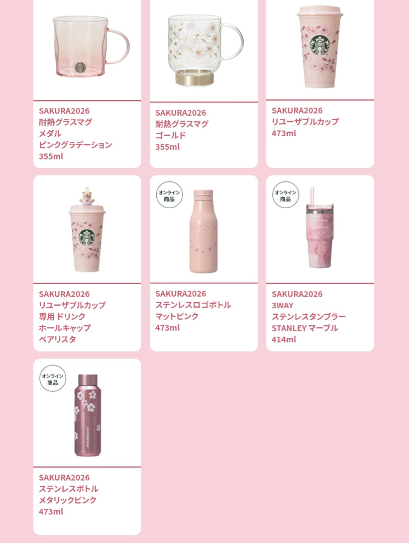The image size is (409, 543).
Task: Open the gold-base sakura glass mug image
Action: click(206, 50)
